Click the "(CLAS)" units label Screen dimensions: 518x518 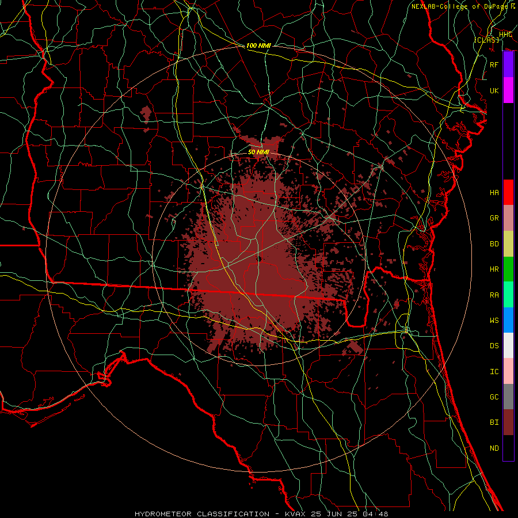(486, 40)
